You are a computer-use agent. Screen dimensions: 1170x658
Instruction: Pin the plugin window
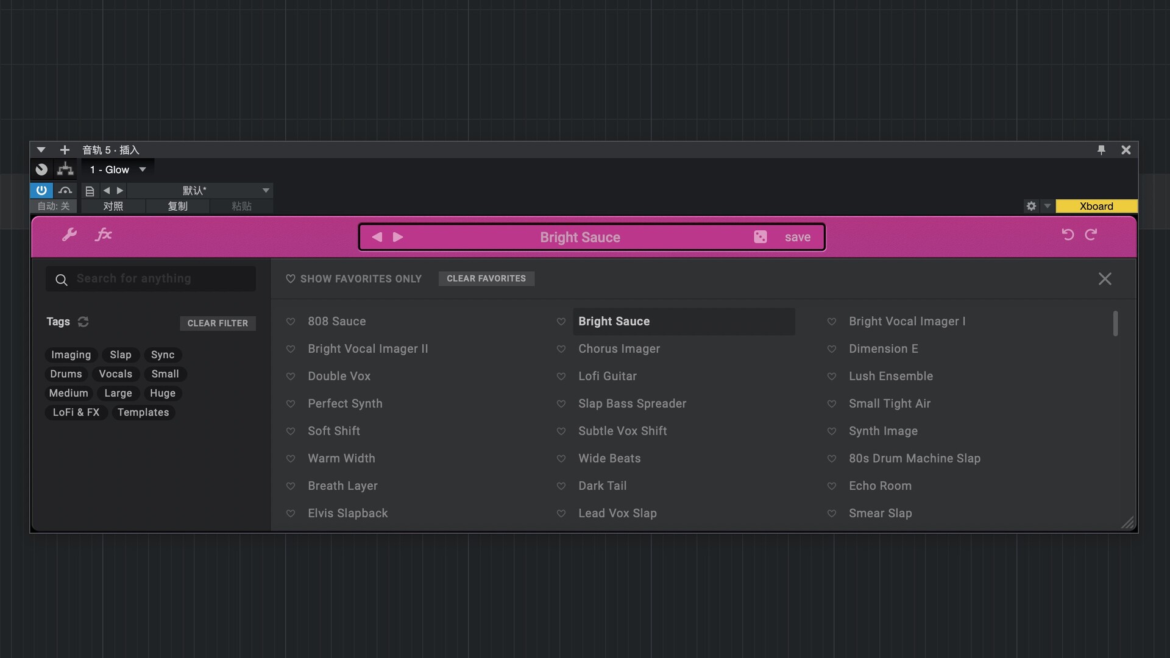[1101, 150]
